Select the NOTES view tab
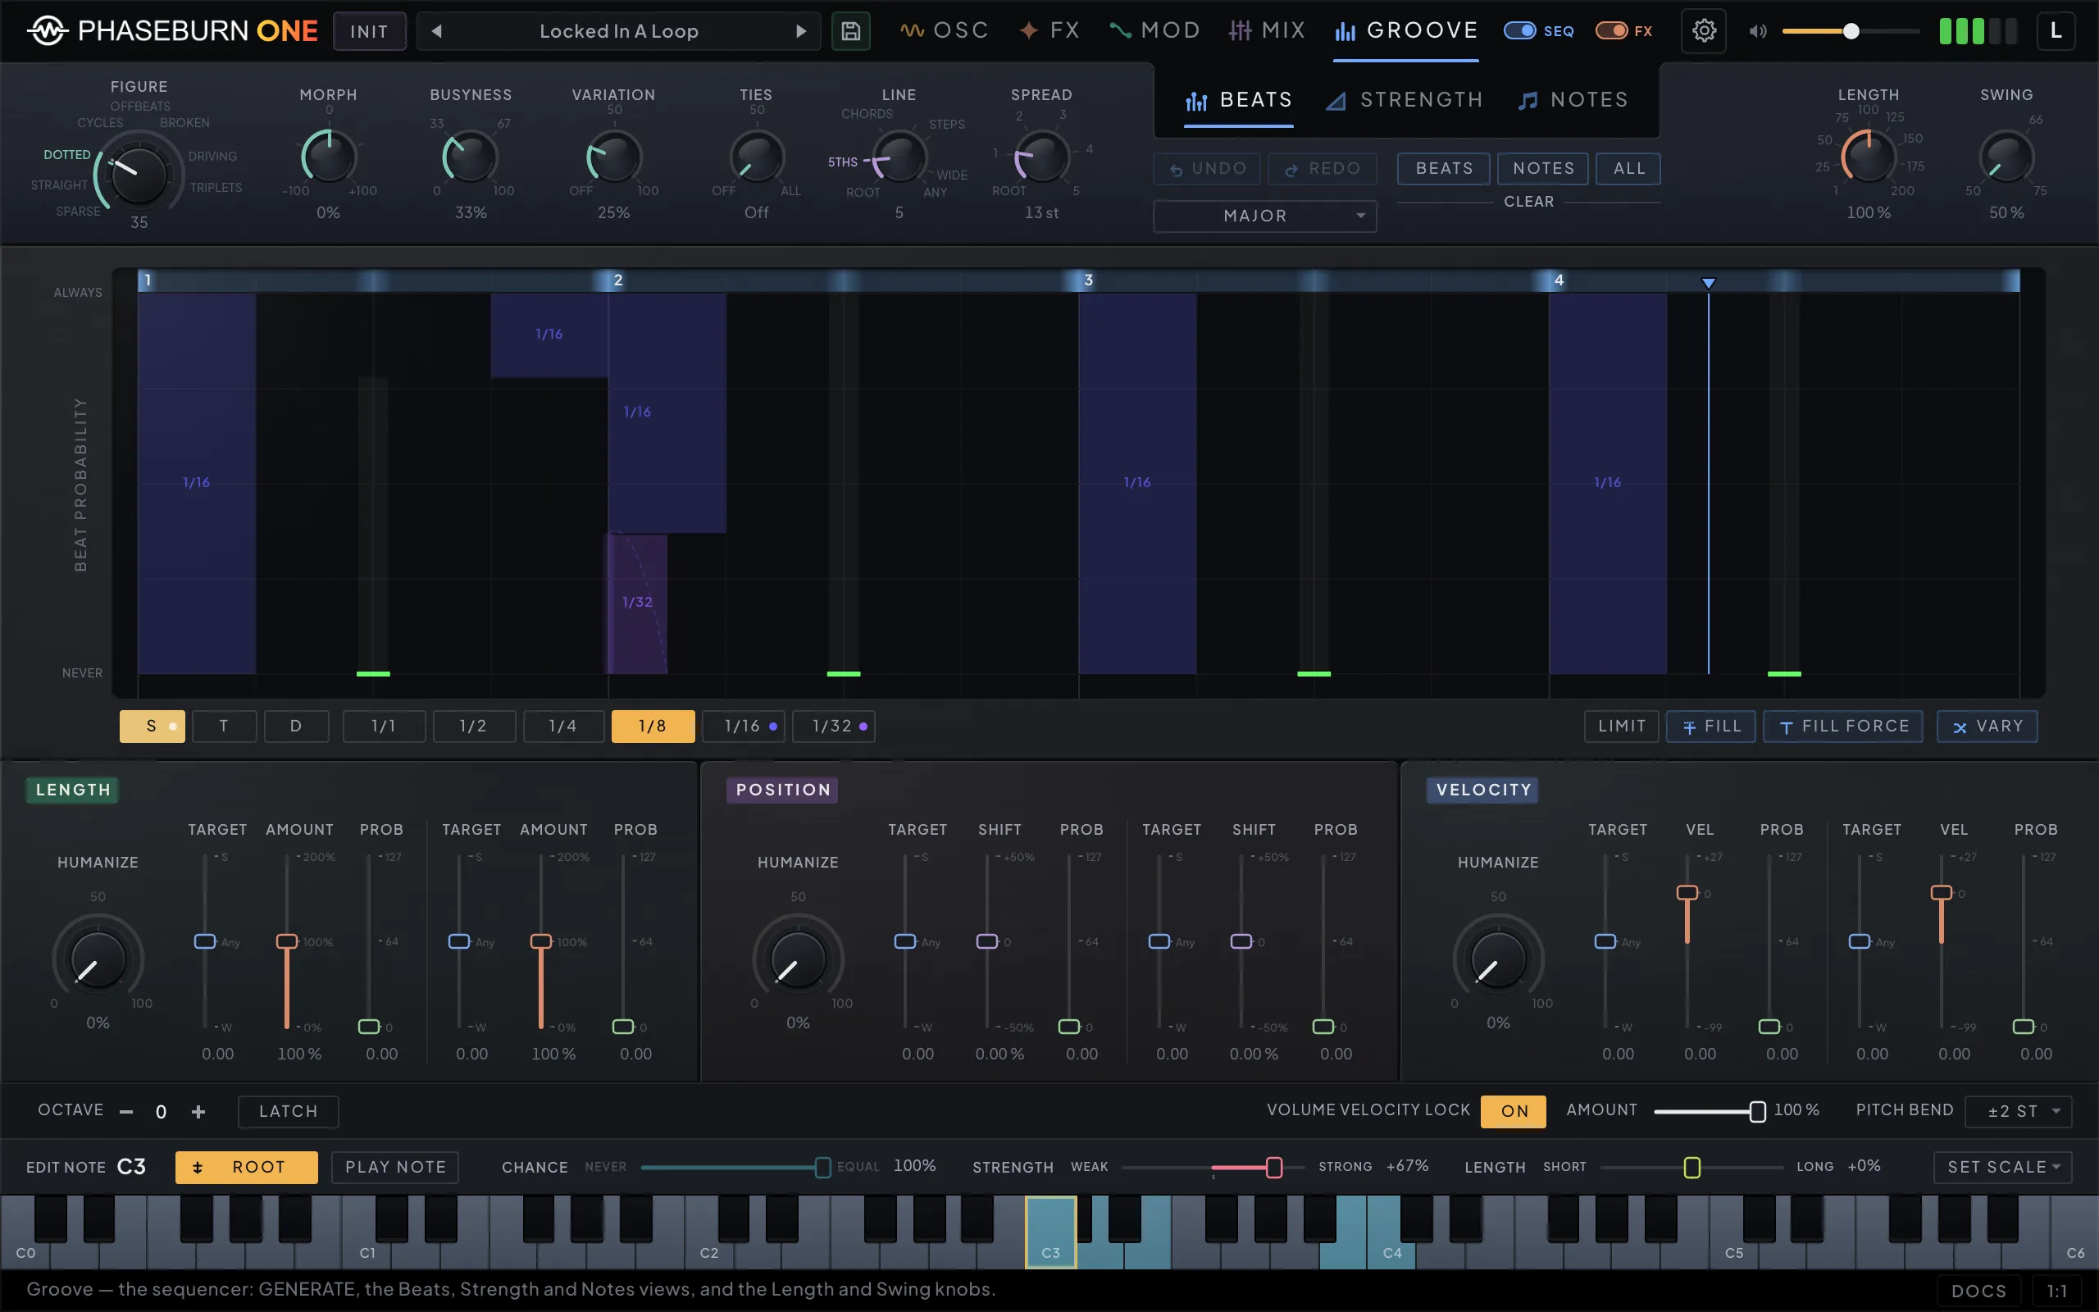2099x1312 pixels. click(x=1573, y=100)
